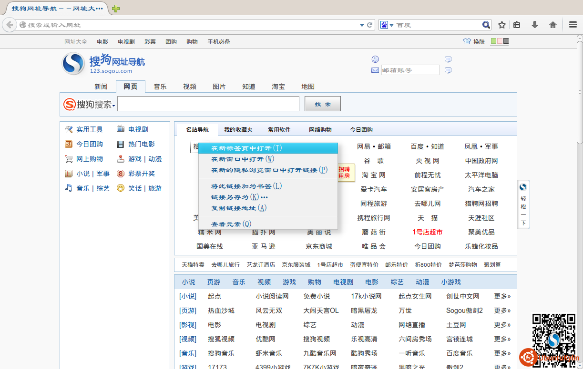Open the 京东商城 link
This screenshot has height=369, width=583.
coord(319,246)
